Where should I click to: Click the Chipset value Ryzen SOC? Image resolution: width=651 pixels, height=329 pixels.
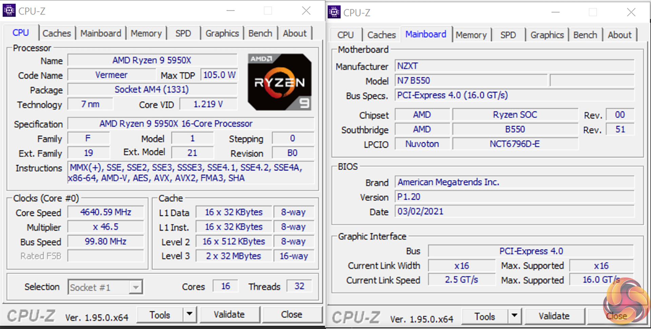(515, 115)
